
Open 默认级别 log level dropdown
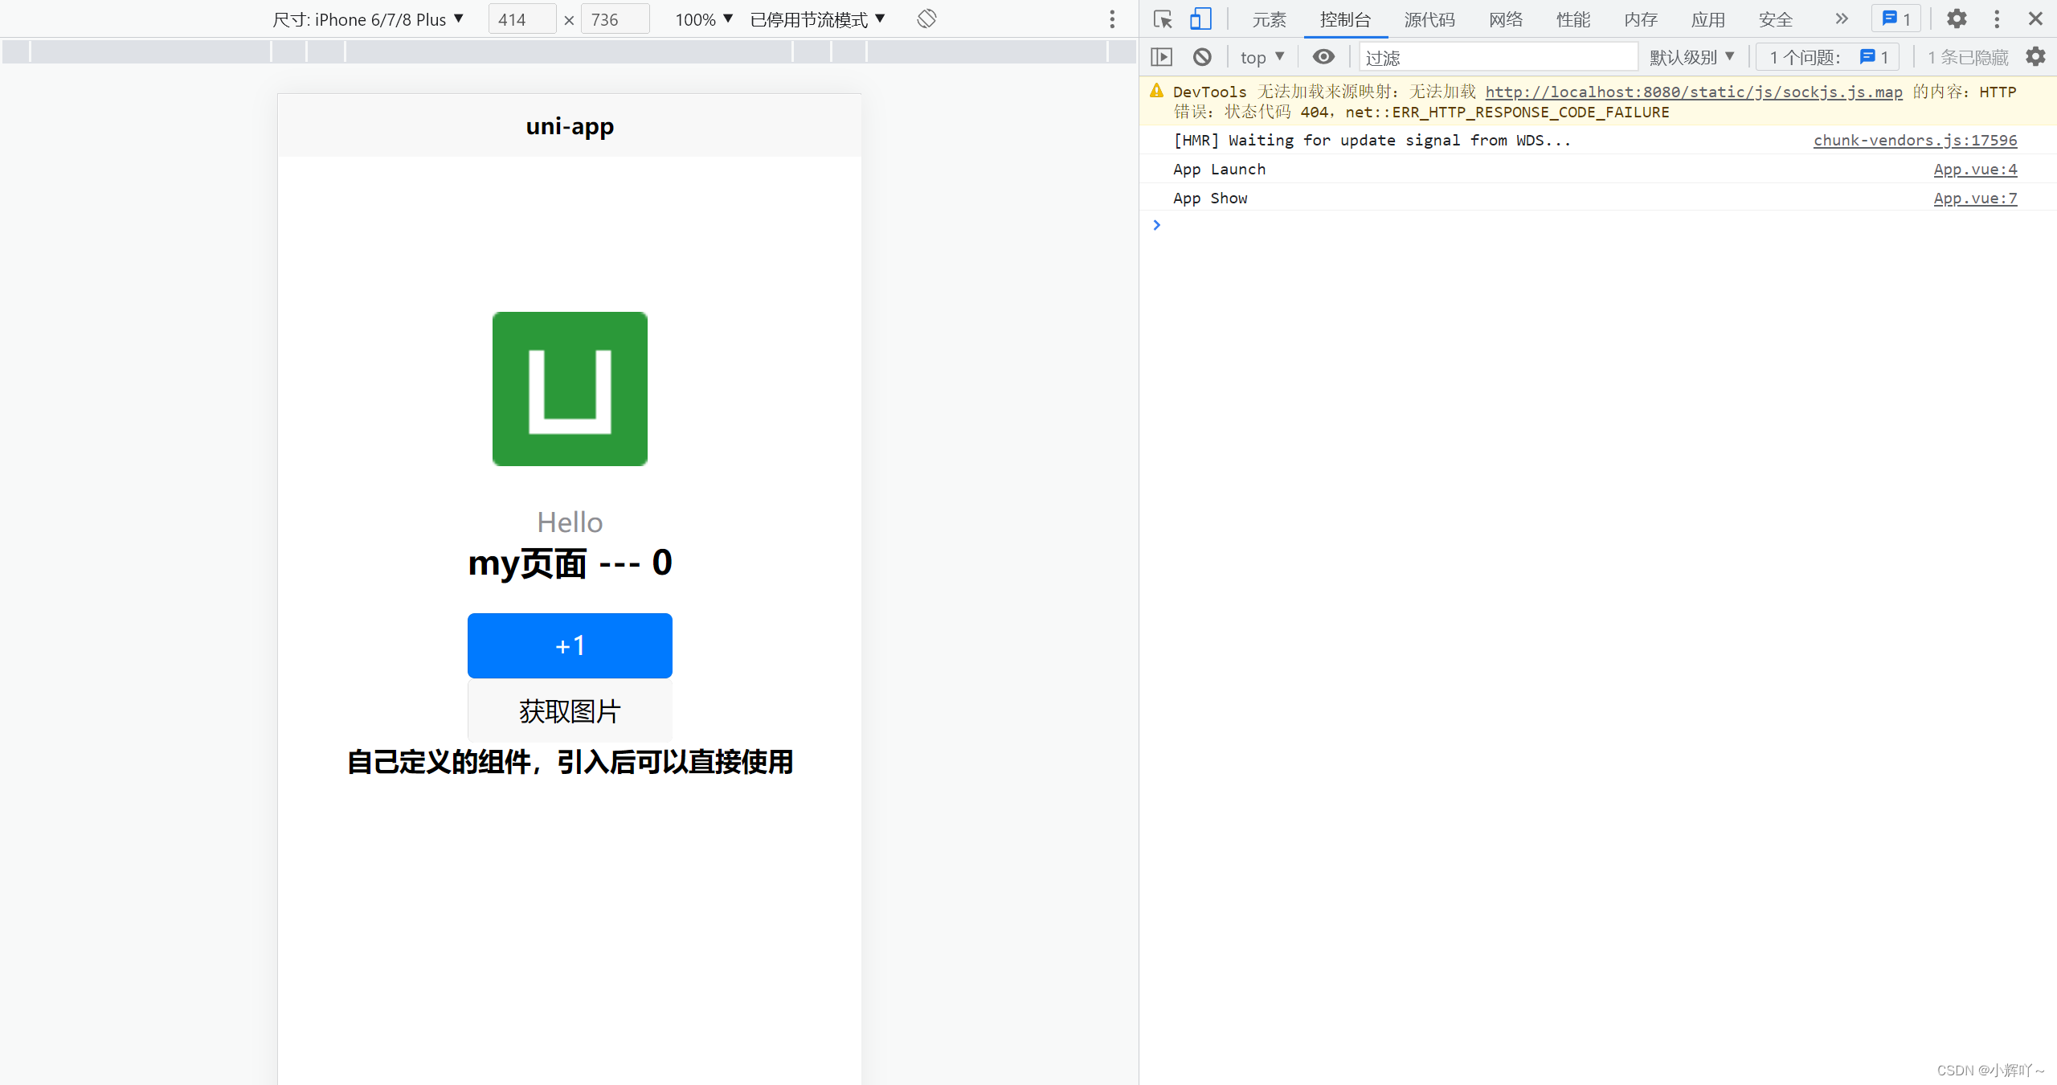coord(1692,57)
